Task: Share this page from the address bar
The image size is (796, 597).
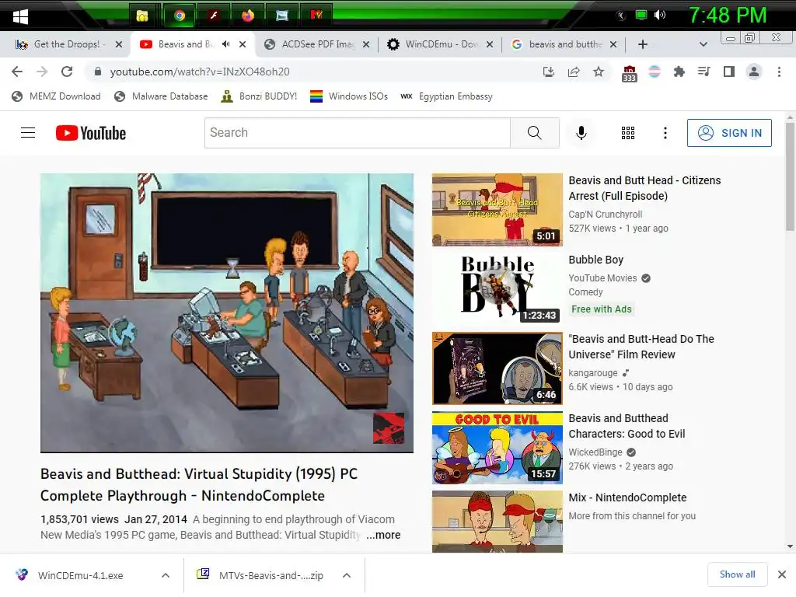Action: point(574,72)
